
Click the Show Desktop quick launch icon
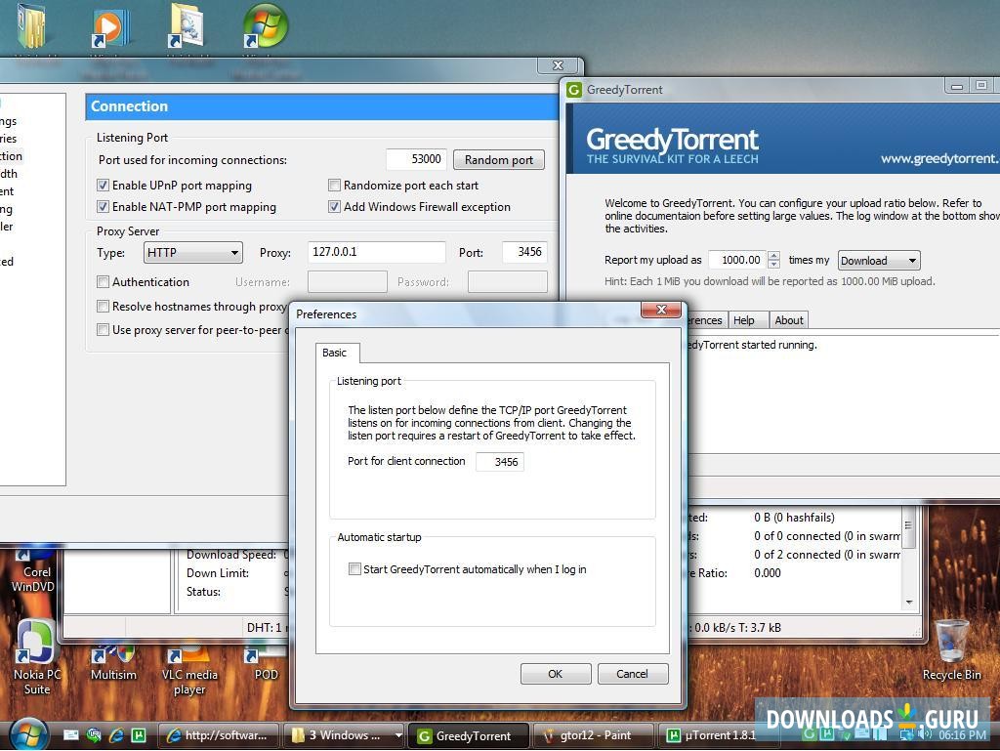(71, 735)
